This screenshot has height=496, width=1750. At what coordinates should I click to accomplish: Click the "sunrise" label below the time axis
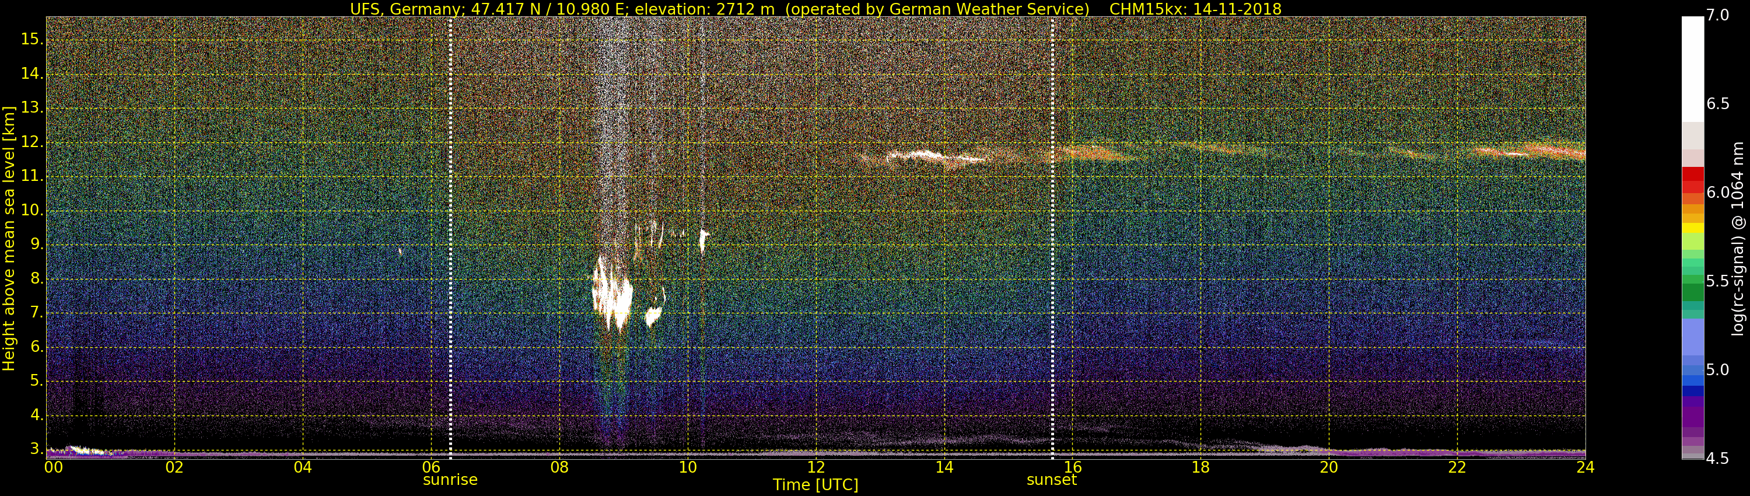[450, 480]
